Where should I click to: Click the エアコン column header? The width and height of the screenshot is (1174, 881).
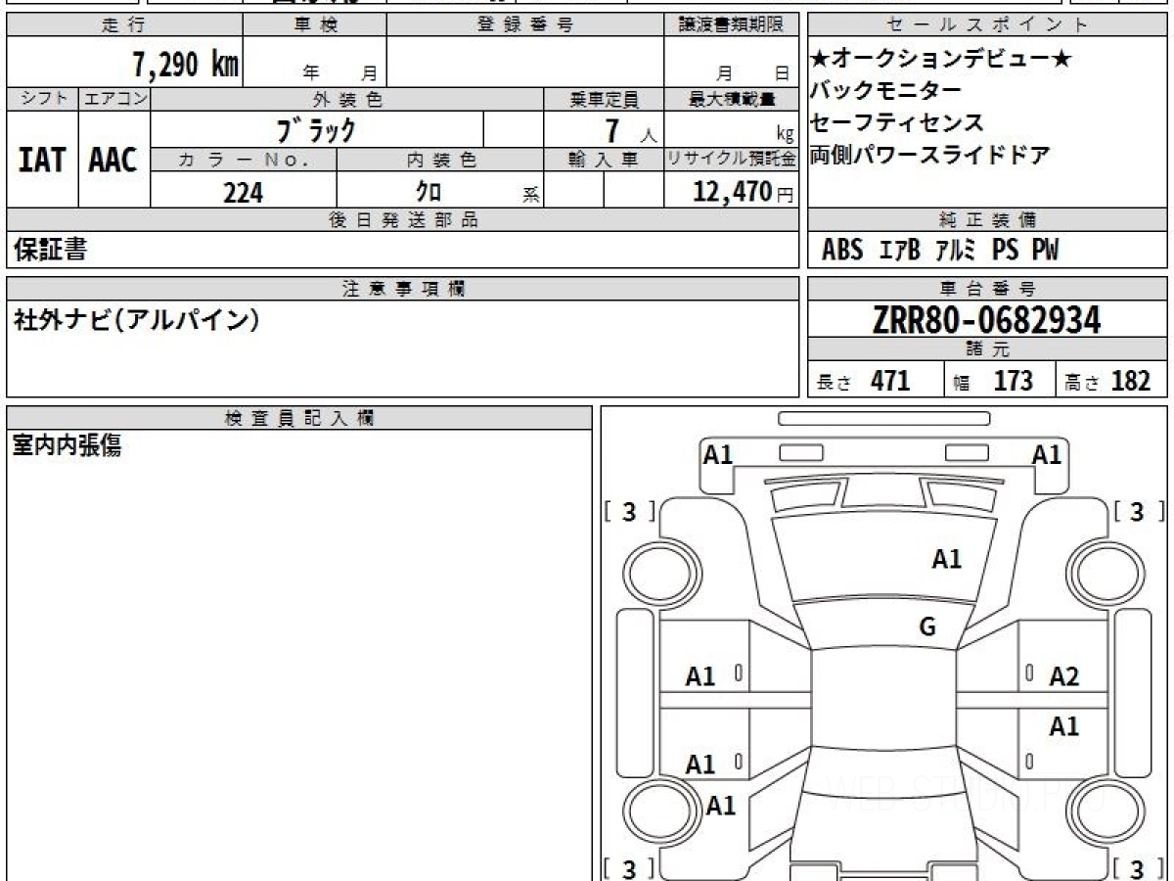(x=114, y=99)
